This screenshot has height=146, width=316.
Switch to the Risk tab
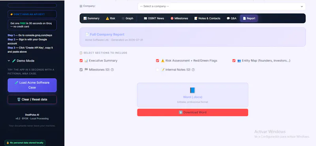111,18
